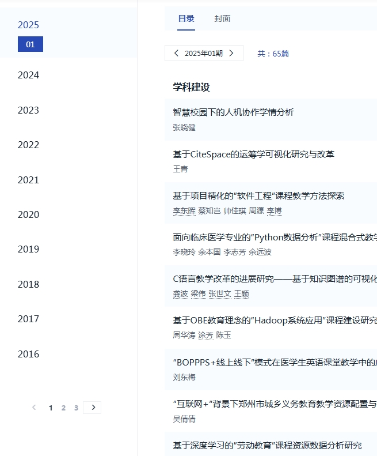
Task: Click author 余远波
Action: 260,252
